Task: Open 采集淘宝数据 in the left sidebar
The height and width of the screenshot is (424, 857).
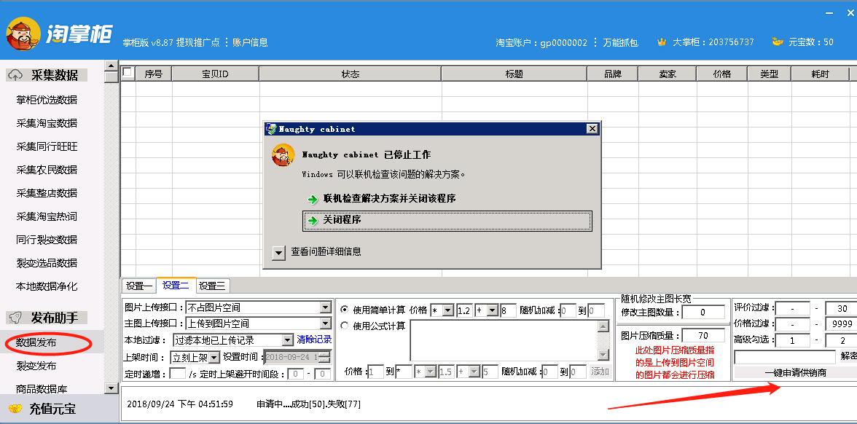Action: [47, 123]
